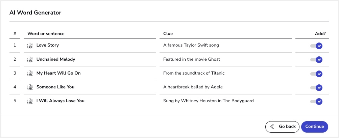Click double-chevron icon in Go back button
The width and height of the screenshot is (339, 138).
pyautogui.click(x=272, y=127)
